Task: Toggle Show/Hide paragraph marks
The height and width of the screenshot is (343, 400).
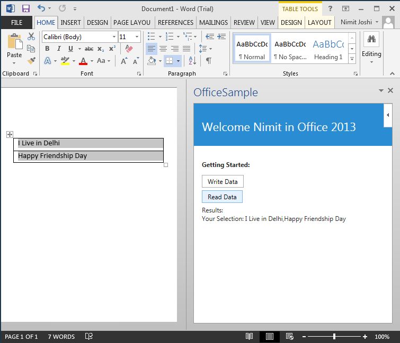Action: [x=208, y=61]
